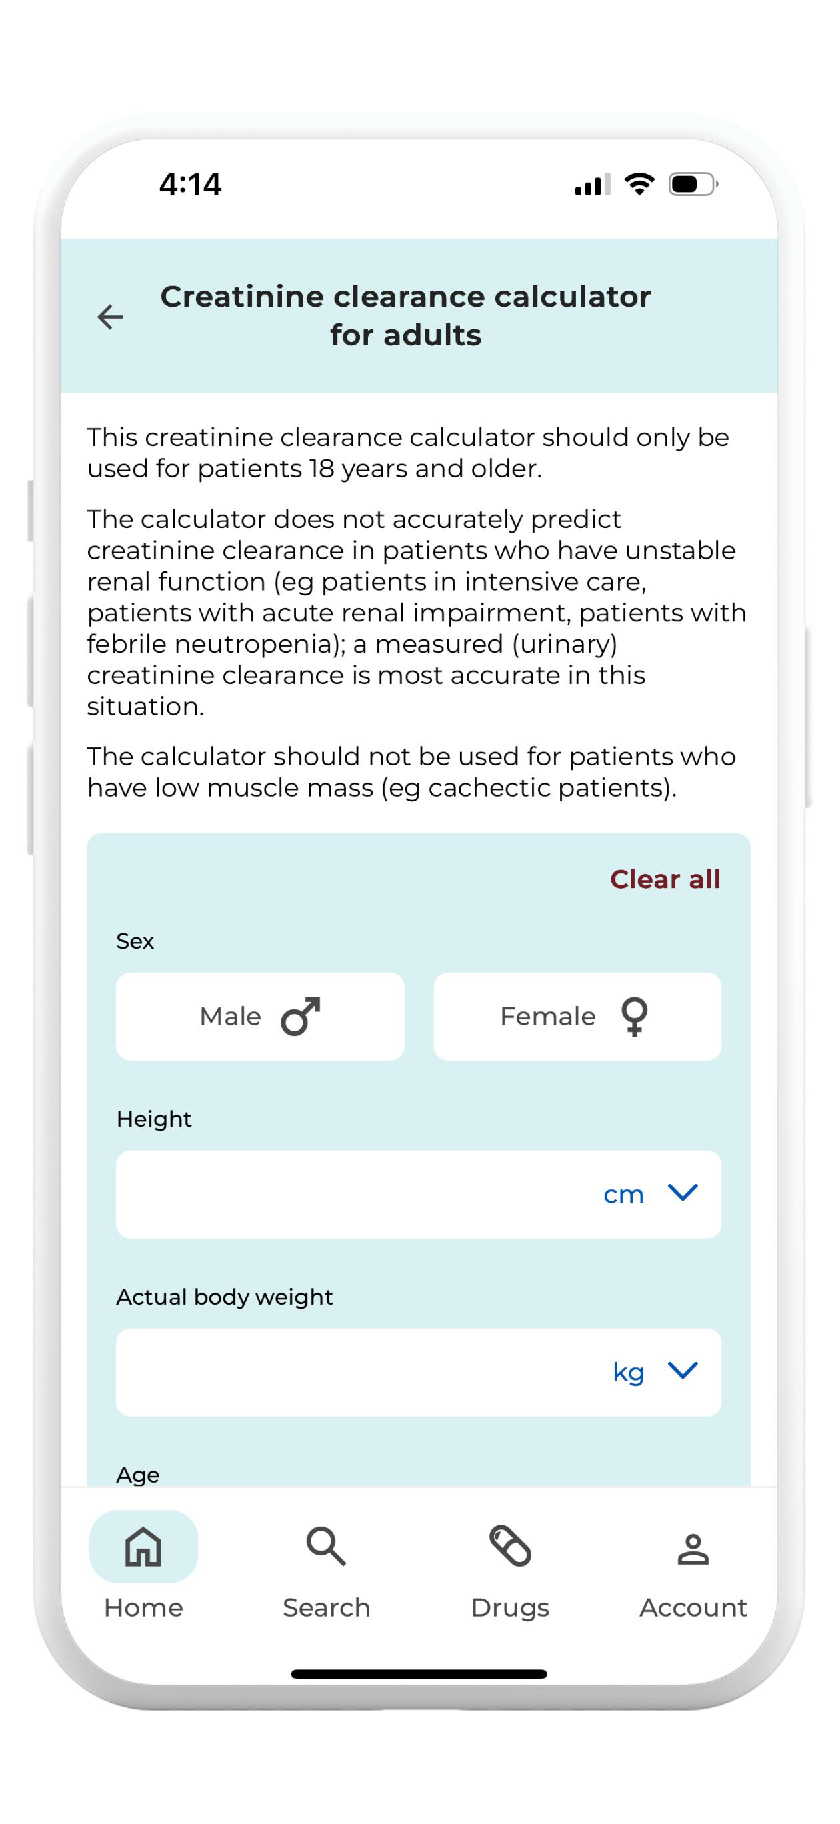Switch to the Drugs tab label
The image size is (840, 1824).
(x=510, y=1607)
